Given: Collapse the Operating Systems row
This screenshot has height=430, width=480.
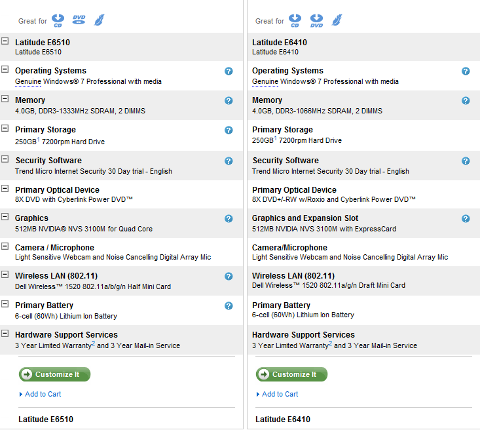Looking at the screenshot, I should pos(5,69).
